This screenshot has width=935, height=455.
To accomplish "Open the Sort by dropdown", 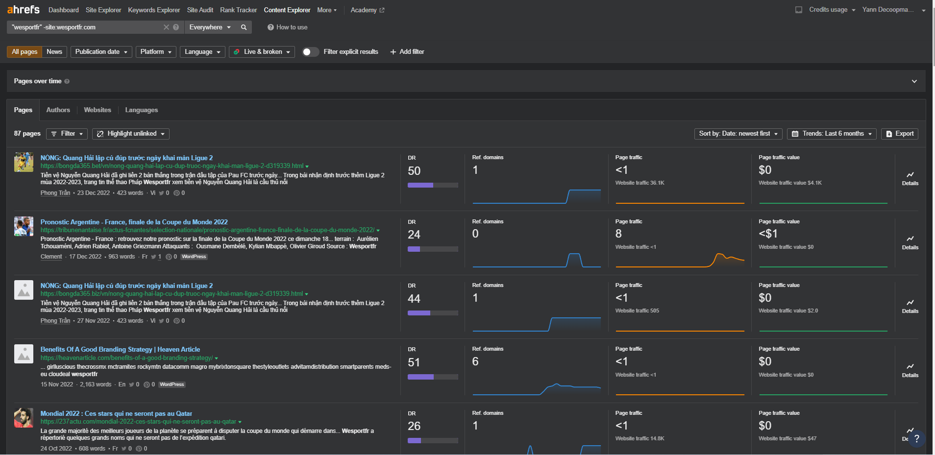I will (x=738, y=134).
